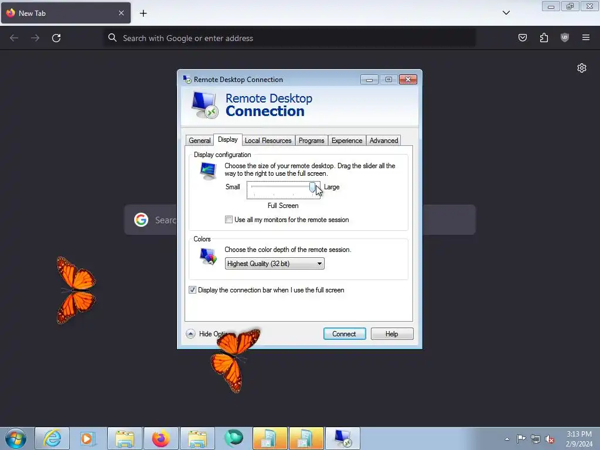Open new tab personalize gear icon
The width and height of the screenshot is (600, 450).
coord(582,68)
